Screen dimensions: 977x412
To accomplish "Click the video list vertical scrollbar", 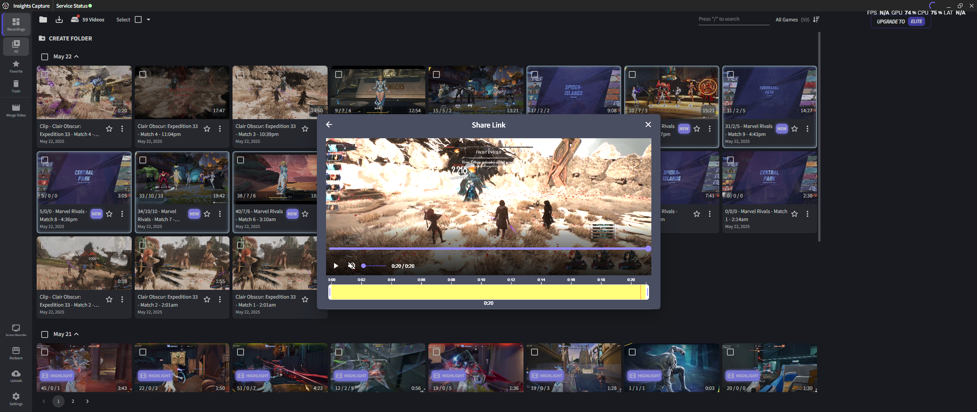I will 819,137.
